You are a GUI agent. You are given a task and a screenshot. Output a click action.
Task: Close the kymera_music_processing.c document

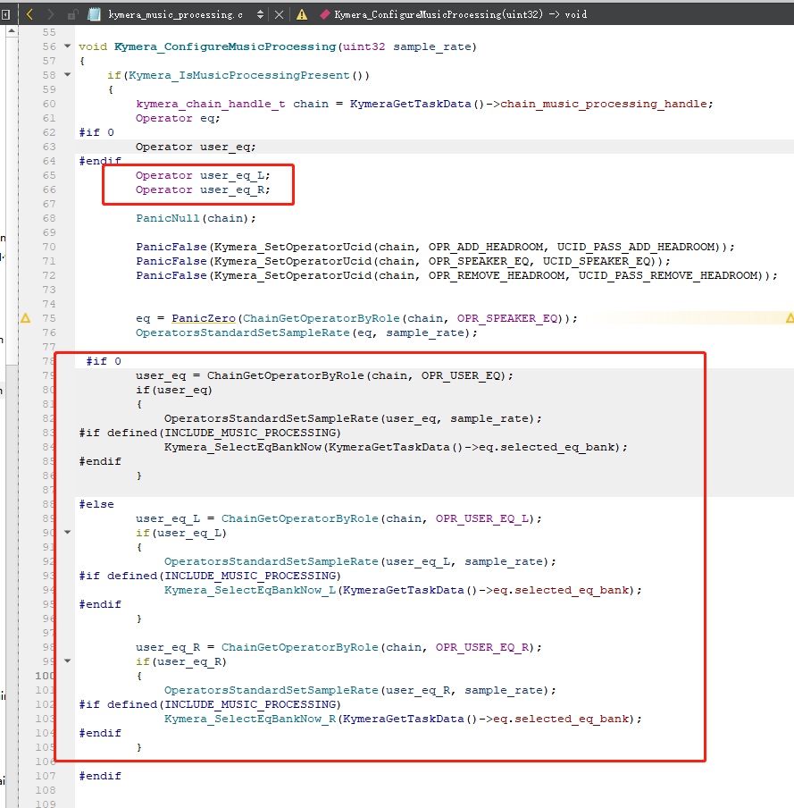coord(280,14)
